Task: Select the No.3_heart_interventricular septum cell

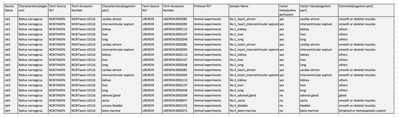Action: pos(253,75)
